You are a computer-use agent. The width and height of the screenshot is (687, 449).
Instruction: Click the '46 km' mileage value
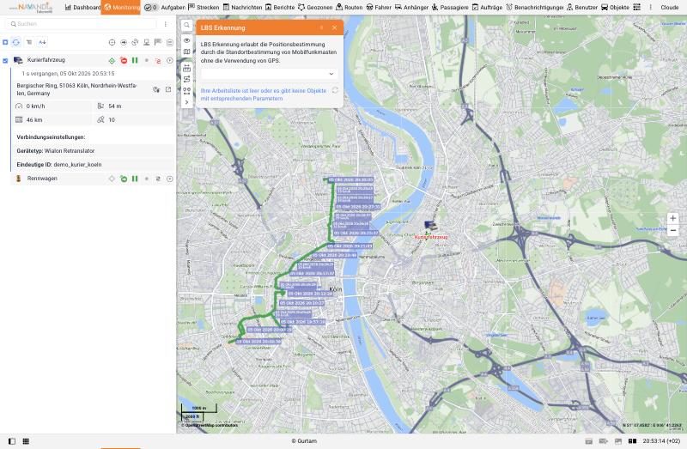(x=34, y=119)
